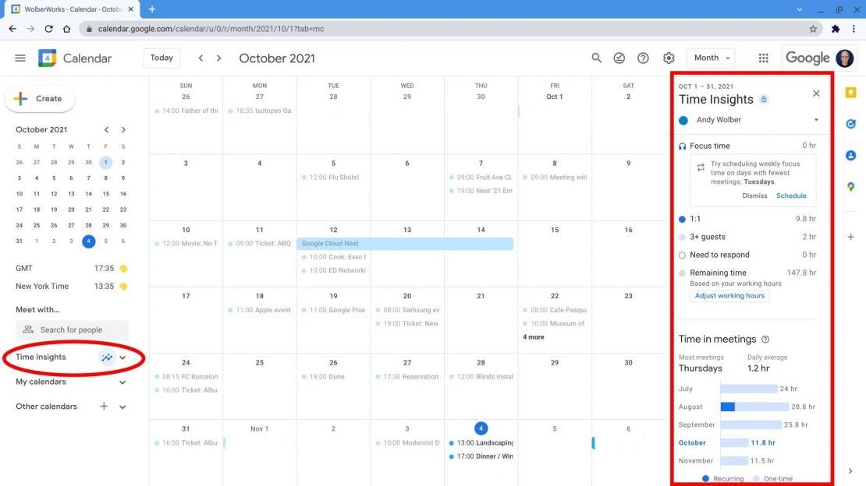Image resolution: width=866 pixels, height=486 pixels.
Task: Open Google Maps in side panel
Action: [850, 187]
